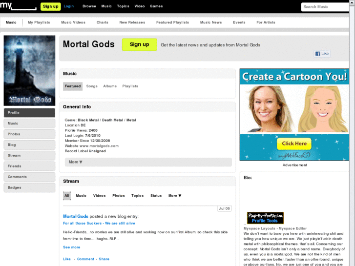Image resolution: width=355 pixels, height=266 pixels.
Task: Filter stream by Photos
Action: pos(119,196)
